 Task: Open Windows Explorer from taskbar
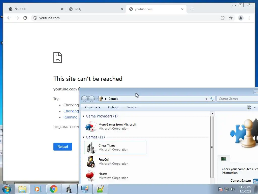(x=22, y=189)
